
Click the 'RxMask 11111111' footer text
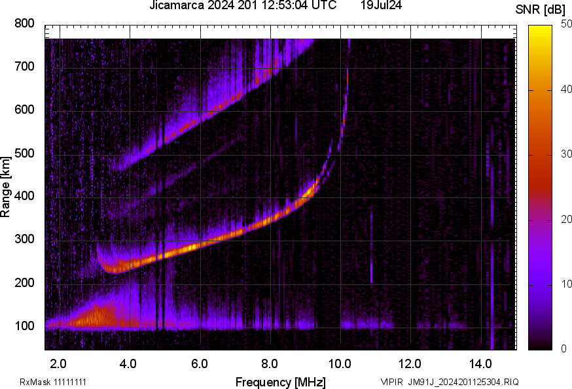pos(53,382)
